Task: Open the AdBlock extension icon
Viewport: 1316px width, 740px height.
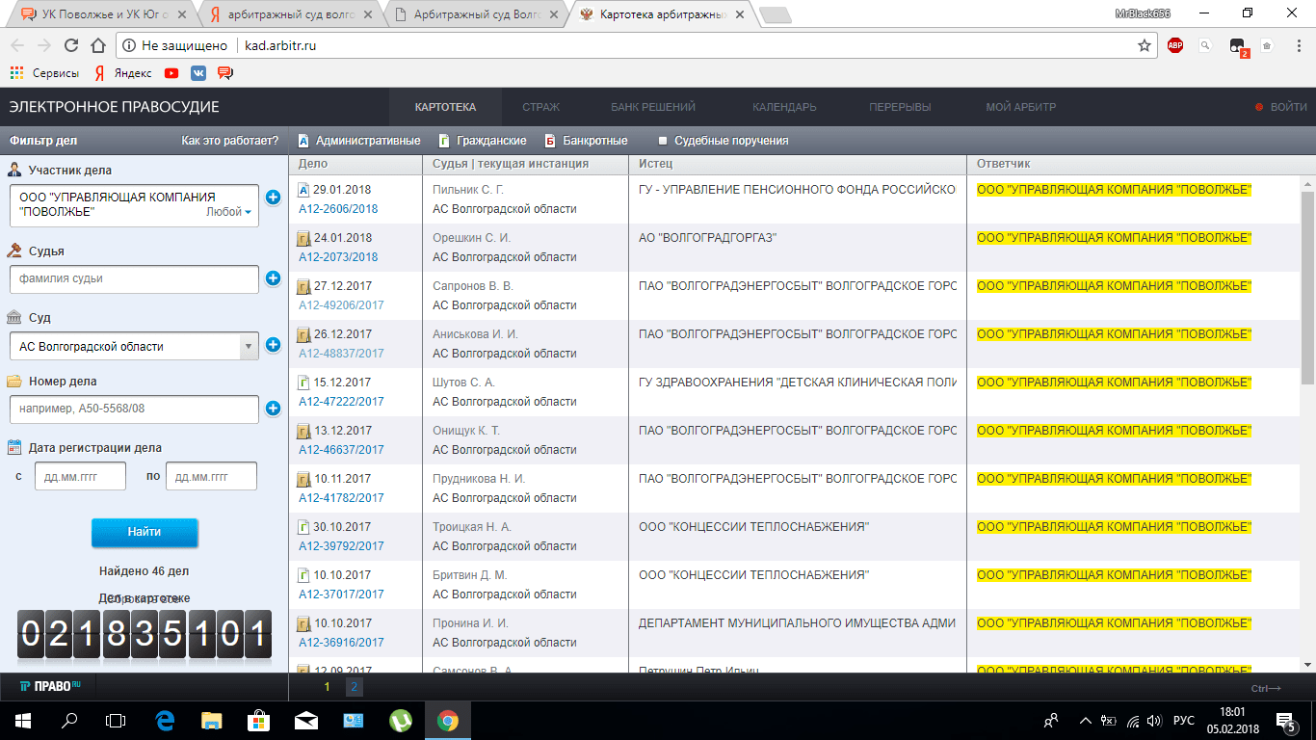Action: coord(1175,45)
